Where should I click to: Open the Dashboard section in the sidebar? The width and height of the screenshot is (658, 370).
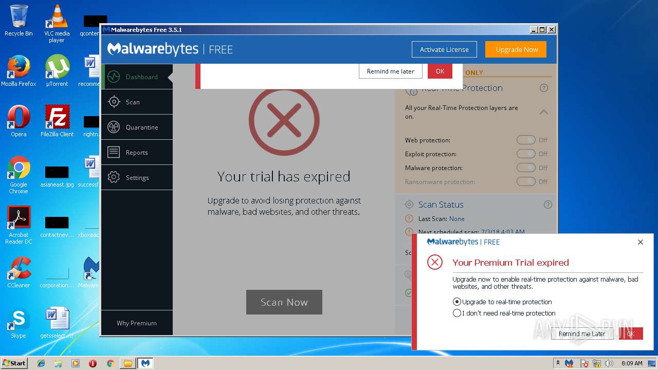click(x=137, y=77)
